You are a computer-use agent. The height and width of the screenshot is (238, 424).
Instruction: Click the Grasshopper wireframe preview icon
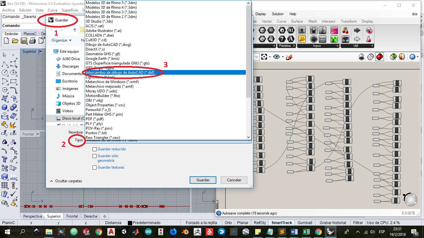click(371, 57)
